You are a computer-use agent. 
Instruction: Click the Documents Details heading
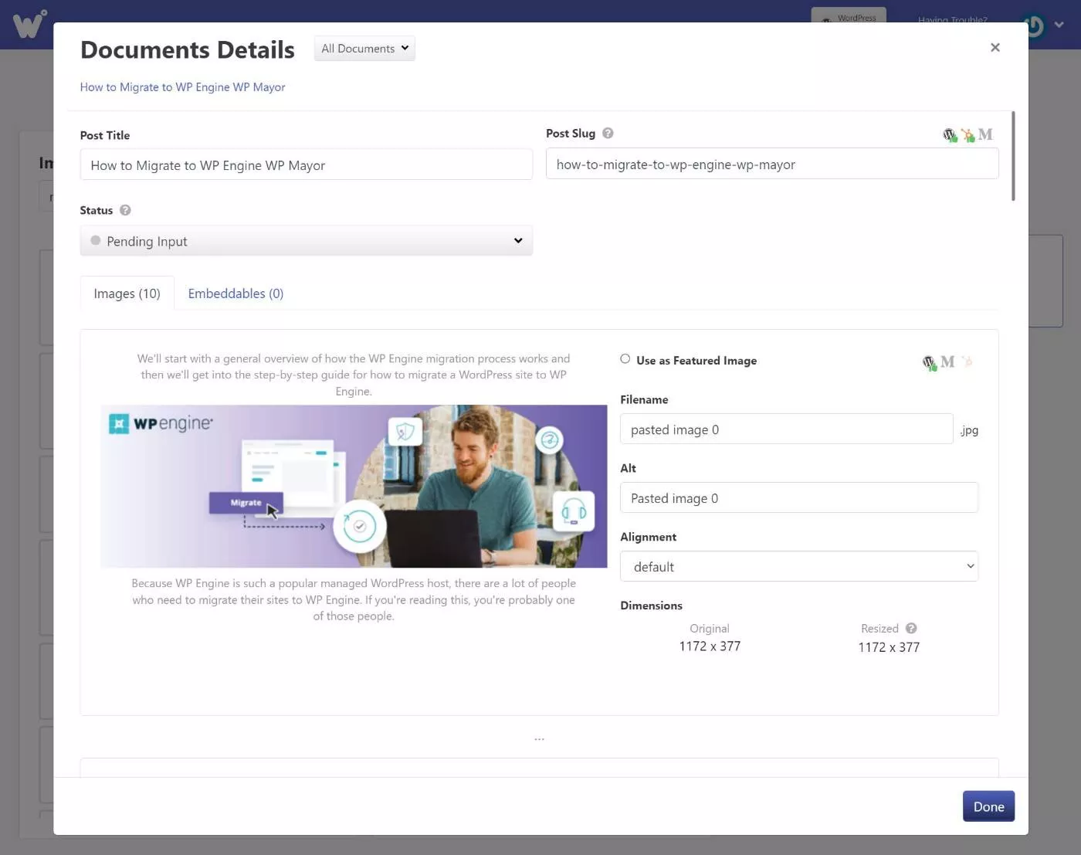[188, 49]
